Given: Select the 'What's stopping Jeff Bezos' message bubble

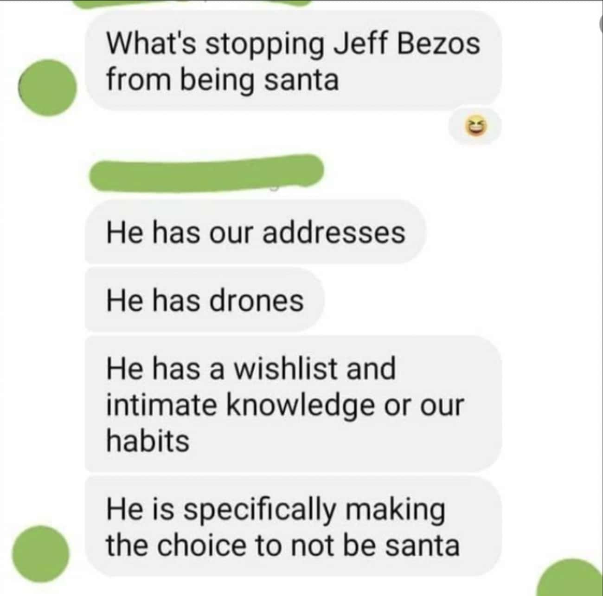Looking at the screenshot, I should pos(293,61).
